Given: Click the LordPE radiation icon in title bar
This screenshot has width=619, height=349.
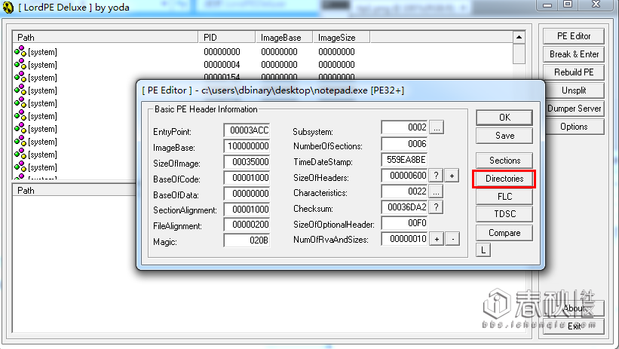Looking at the screenshot, I should (8, 7).
